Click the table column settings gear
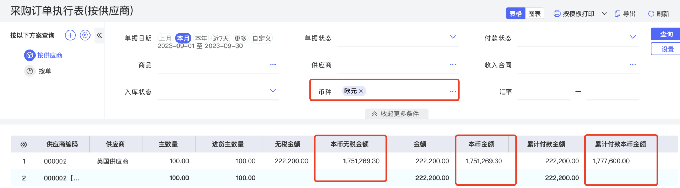The image size is (680, 188). tap(24, 144)
